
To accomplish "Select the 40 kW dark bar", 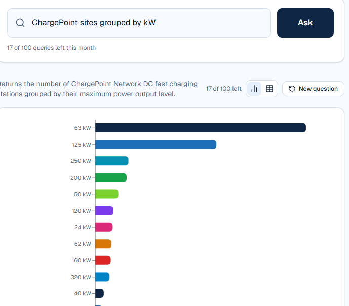I will (x=99, y=293).
